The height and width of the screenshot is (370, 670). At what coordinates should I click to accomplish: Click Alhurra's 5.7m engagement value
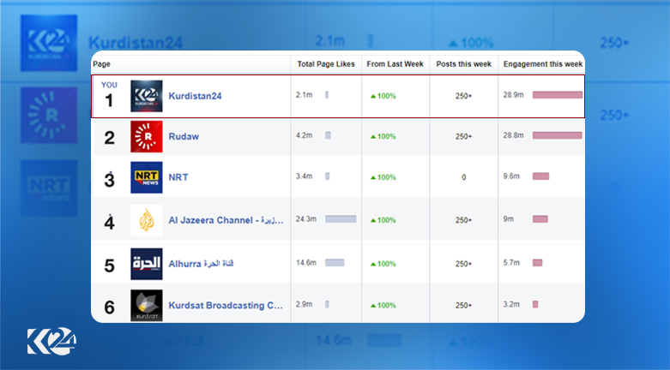(511, 262)
